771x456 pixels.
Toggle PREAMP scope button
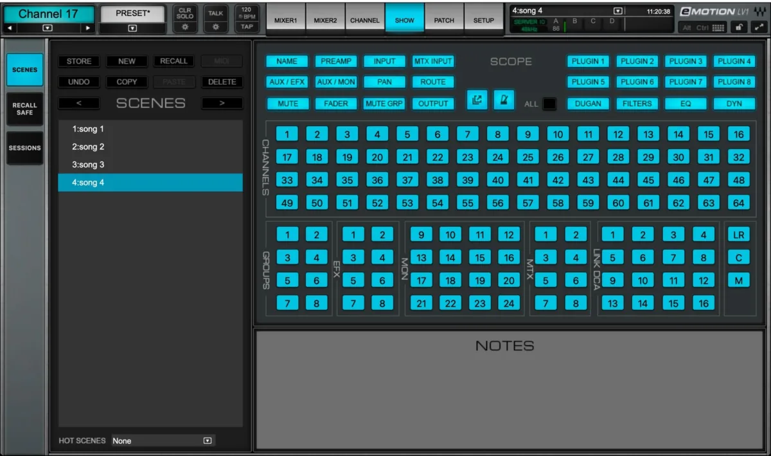(x=335, y=62)
